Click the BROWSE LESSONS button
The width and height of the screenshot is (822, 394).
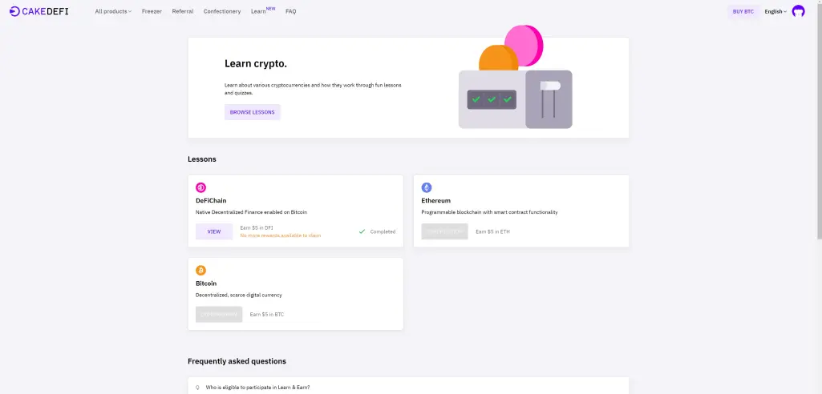(x=252, y=112)
